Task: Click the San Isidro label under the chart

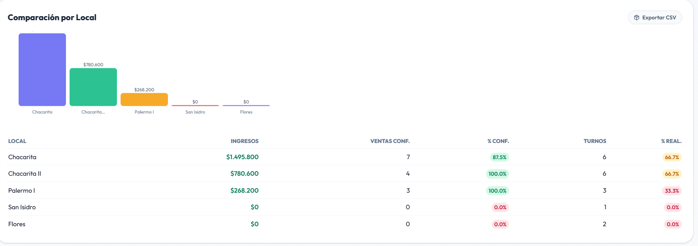Action: 195,112
